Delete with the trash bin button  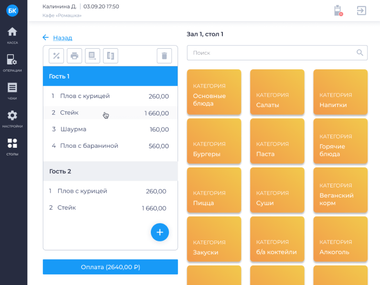click(164, 56)
